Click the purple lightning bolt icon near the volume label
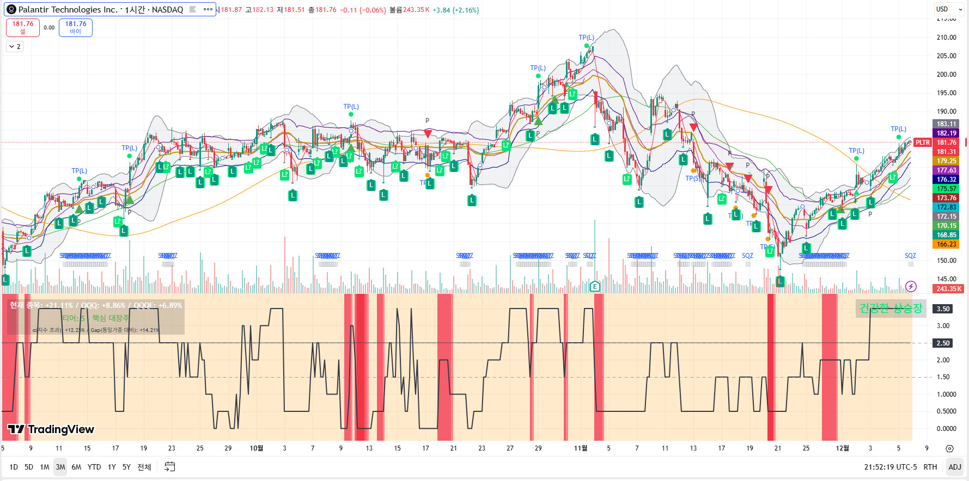Viewport: 969px width, 481px height. [911, 286]
